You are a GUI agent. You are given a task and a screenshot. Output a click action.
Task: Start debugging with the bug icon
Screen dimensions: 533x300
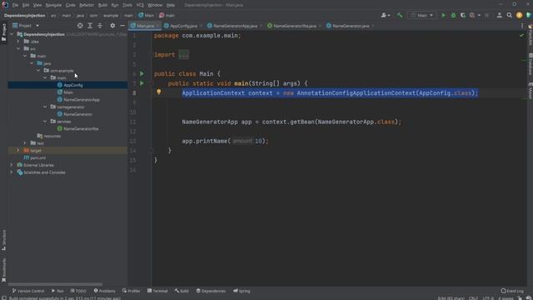[x=453, y=15]
